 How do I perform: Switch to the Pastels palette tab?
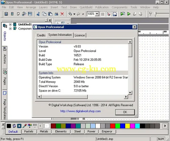(x=29, y=131)
